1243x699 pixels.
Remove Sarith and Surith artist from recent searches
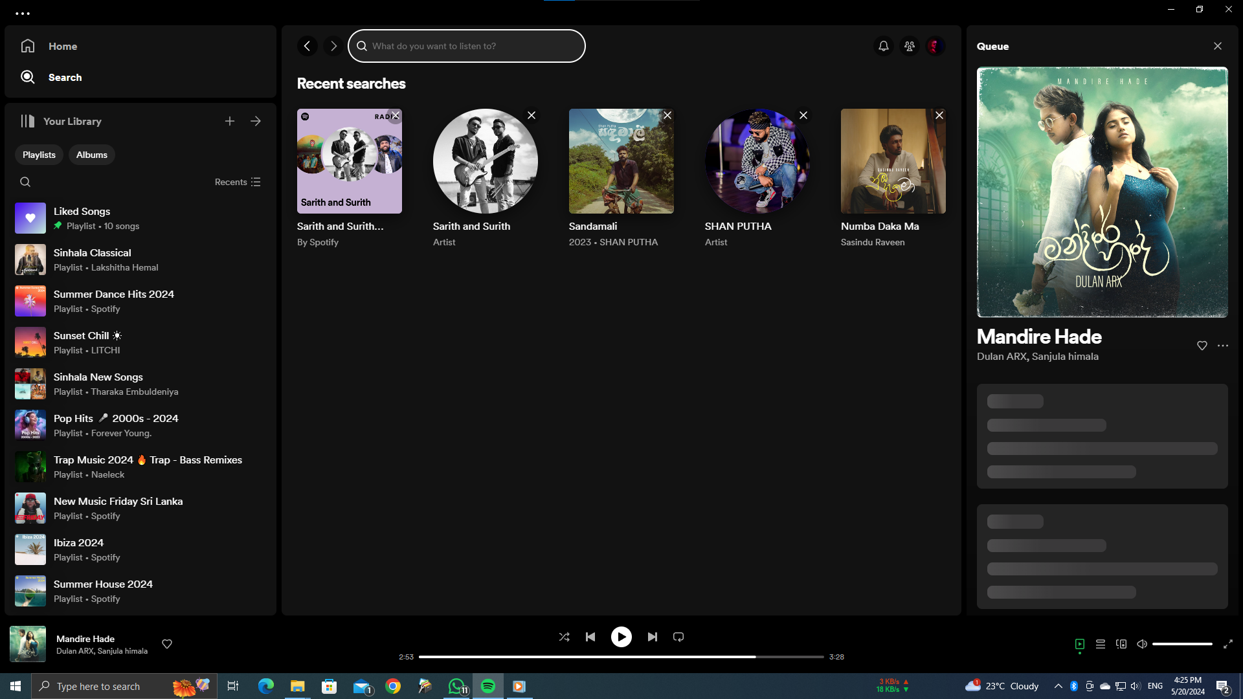pos(532,115)
